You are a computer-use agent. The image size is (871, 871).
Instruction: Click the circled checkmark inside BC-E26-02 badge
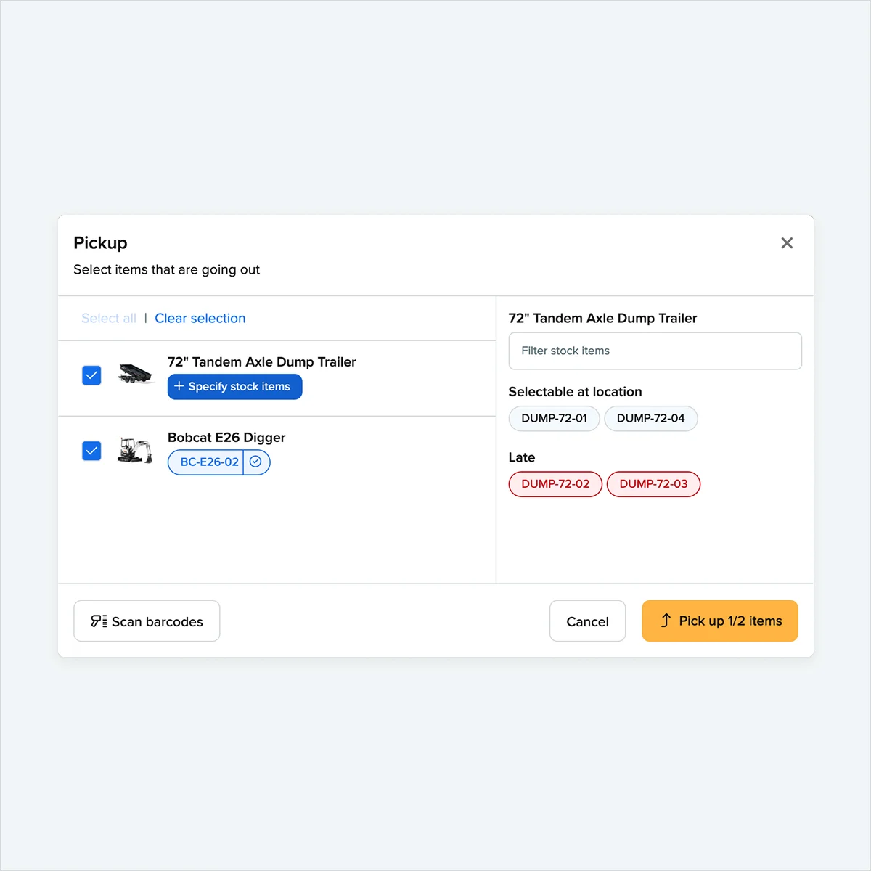tap(255, 462)
